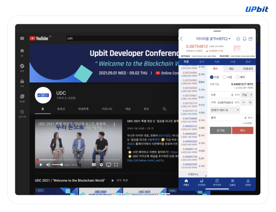This screenshot has width=276, height=212.
Task: Toggle subtitles on the video player
Action: click(94, 165)
